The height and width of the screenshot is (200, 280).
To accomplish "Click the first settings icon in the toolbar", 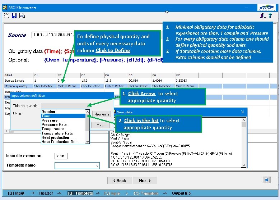I will [6, 16].
